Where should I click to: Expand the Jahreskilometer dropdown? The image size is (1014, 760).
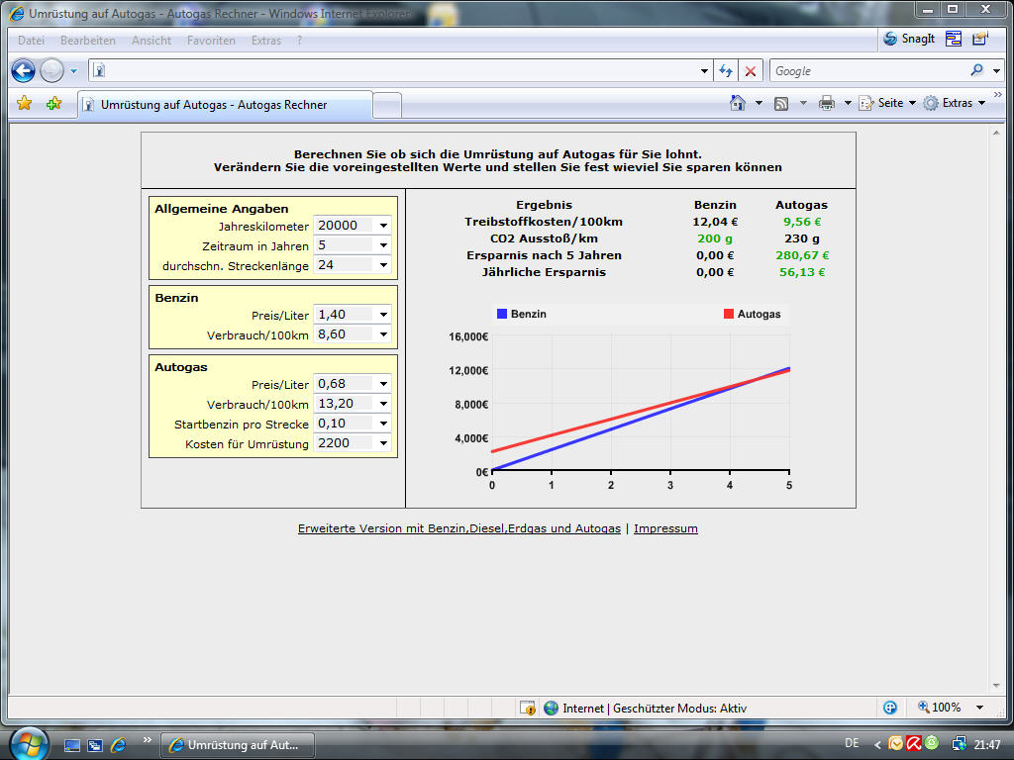point(383,226)
